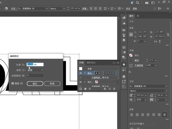This screenshot has width=172, height=129.
Task: Hide the 描边 stroke row visibility eye
Action: (80, 73)
